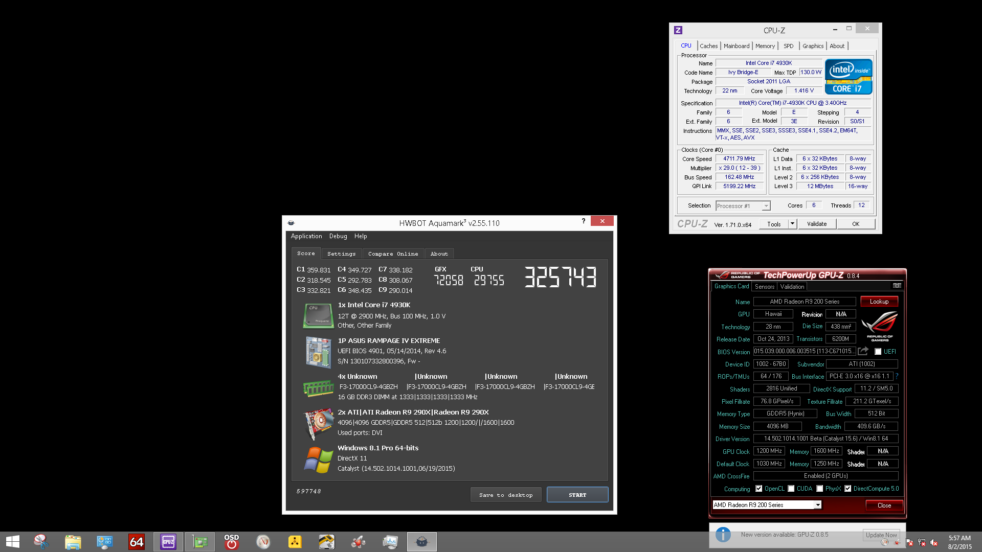Open the Control Panel taskbar icon

[x=104, y=542]
